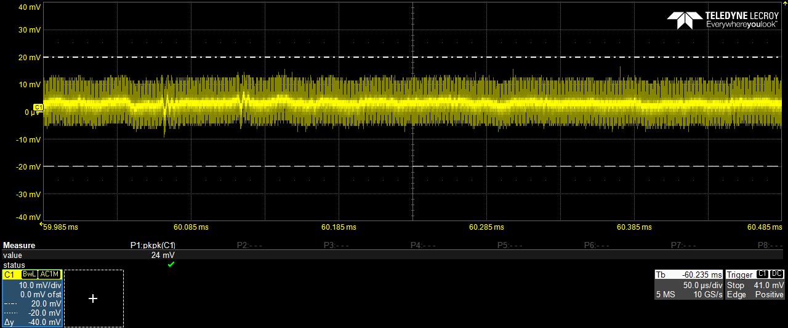Click the Measure table header label

pyautogui.click(x=19, y=245)
